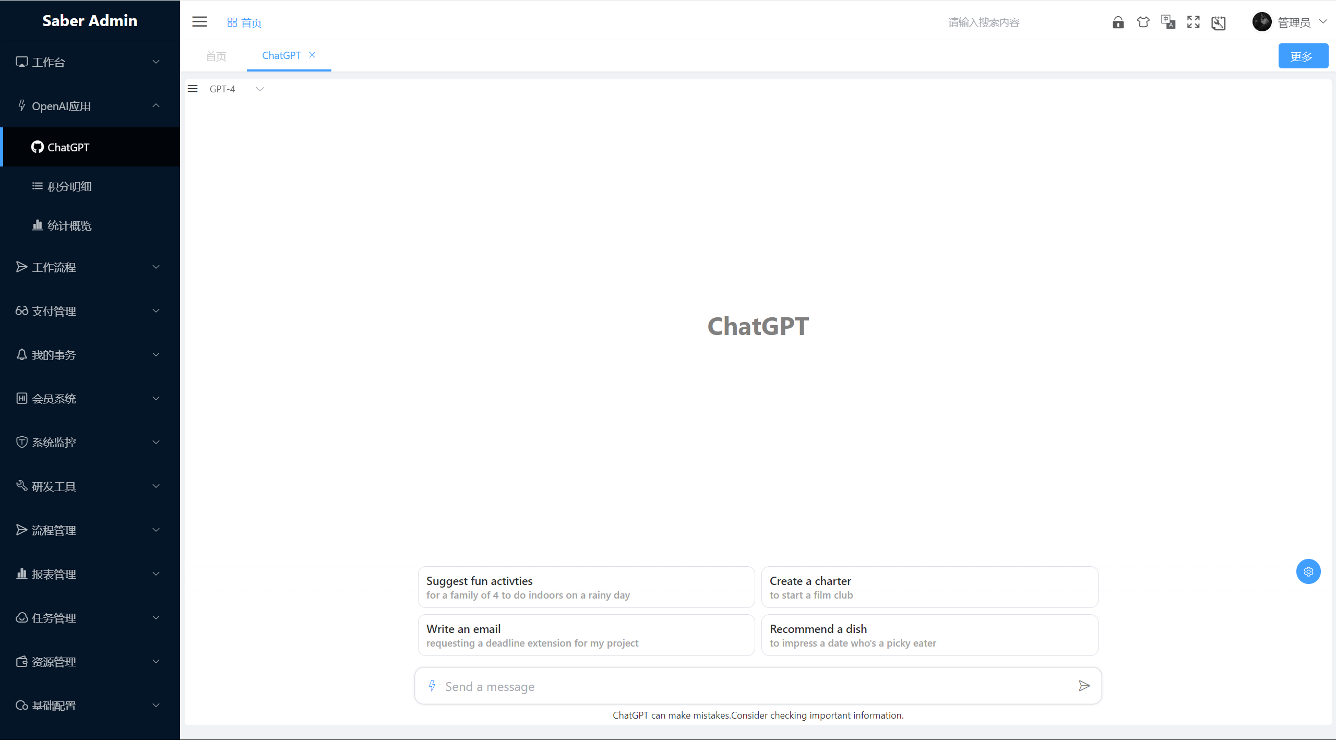Expand the 工作流程 menu
This screenshot has height=740, width=1336.
pyautogui.click(x=90, y=267)
